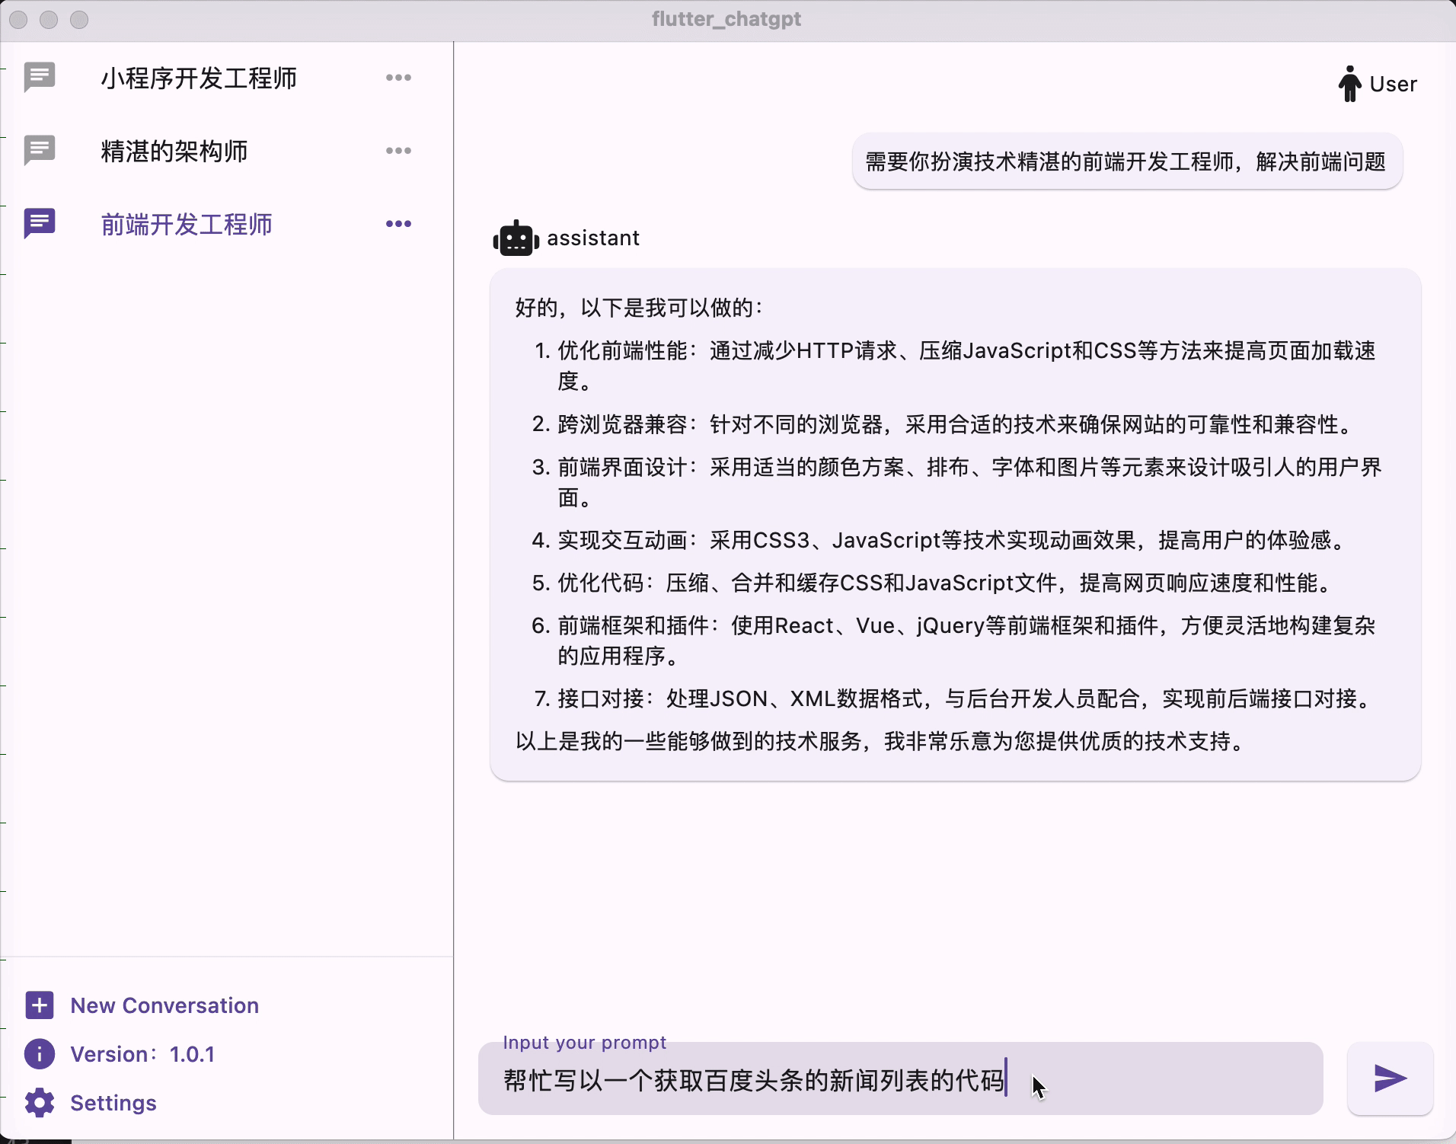Focus the 'Input your prompt' text field
The image size is (1456, 1144).
coord(899,1080)
